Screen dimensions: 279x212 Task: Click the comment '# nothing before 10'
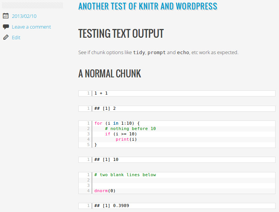(x=130, y=128)
